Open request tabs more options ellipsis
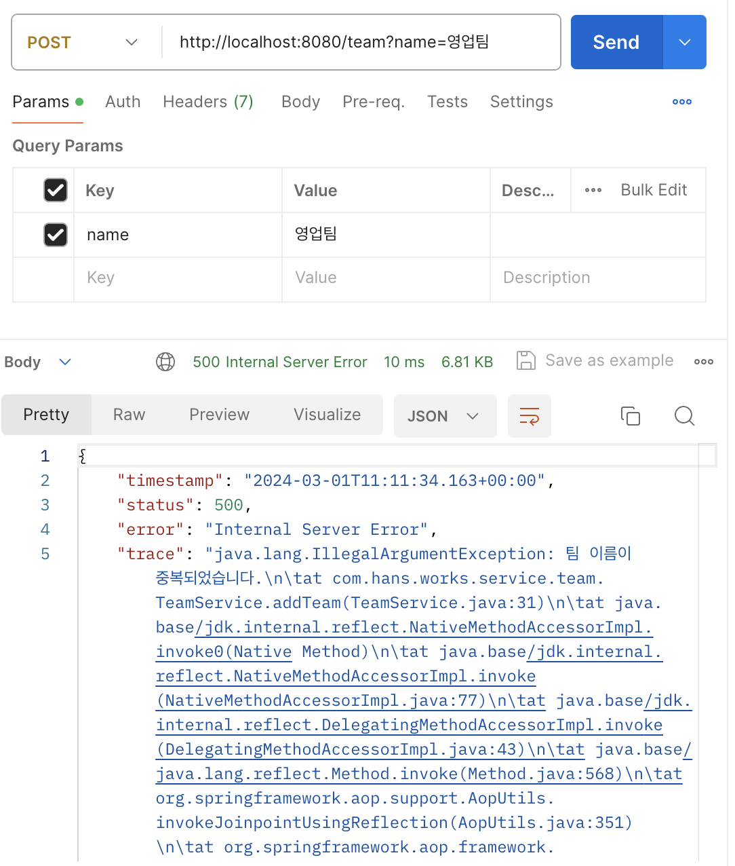 point(681,102)
